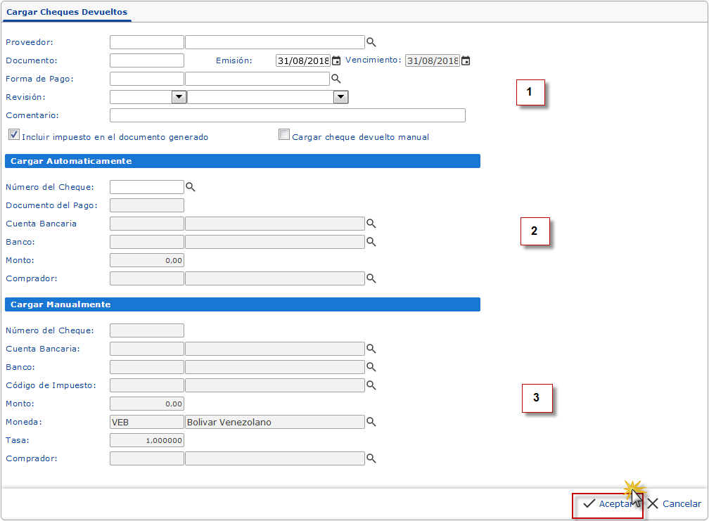Click the Emisión date field
The width and height of the screenshot is (709, 521).
(x=302, y=60)
